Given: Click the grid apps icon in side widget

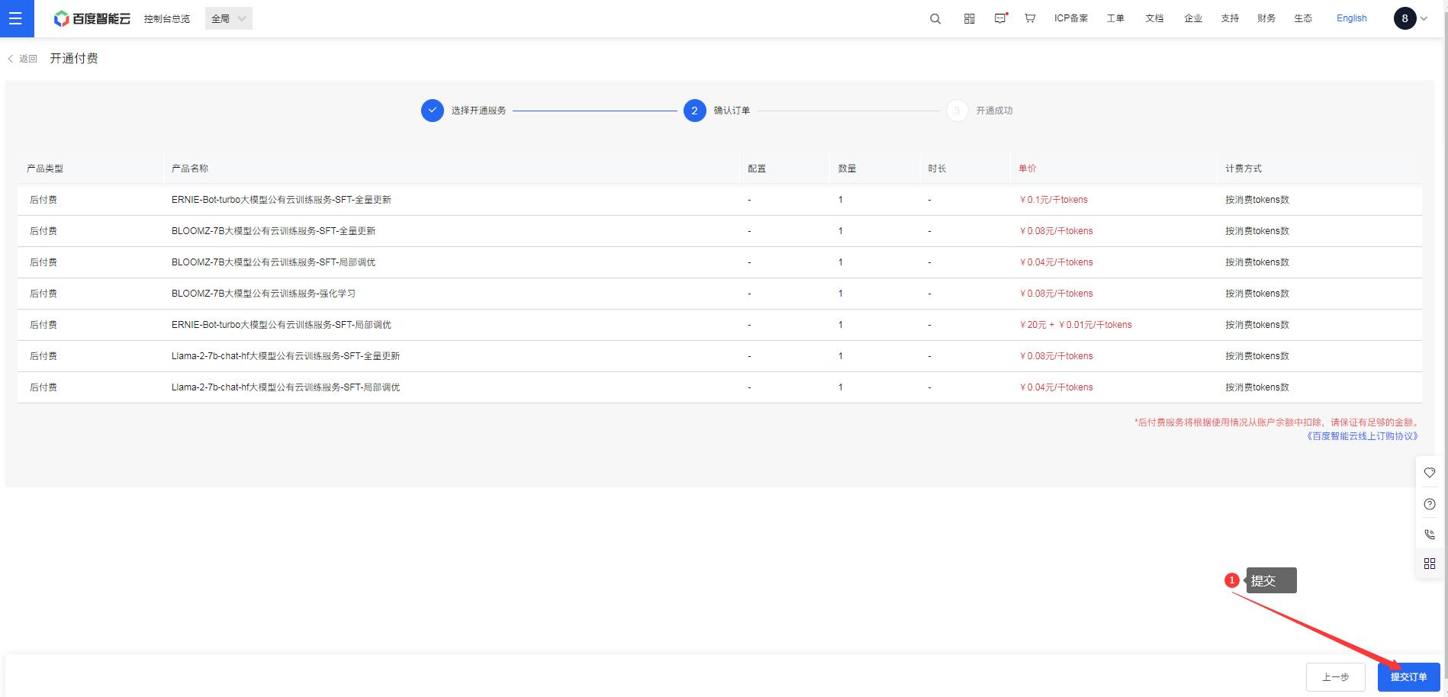Looking at the screenshot, I should [x=1430, y=564].
